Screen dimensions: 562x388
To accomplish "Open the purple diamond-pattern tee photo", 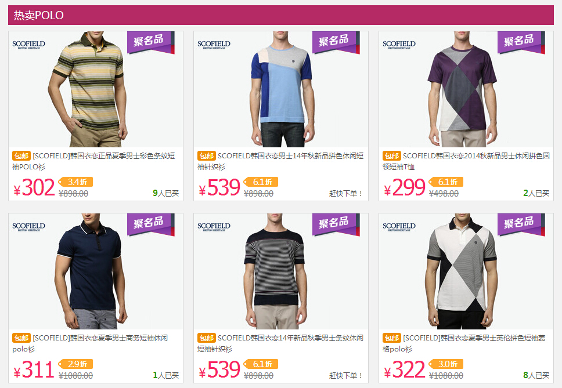I will click(466, 89).
